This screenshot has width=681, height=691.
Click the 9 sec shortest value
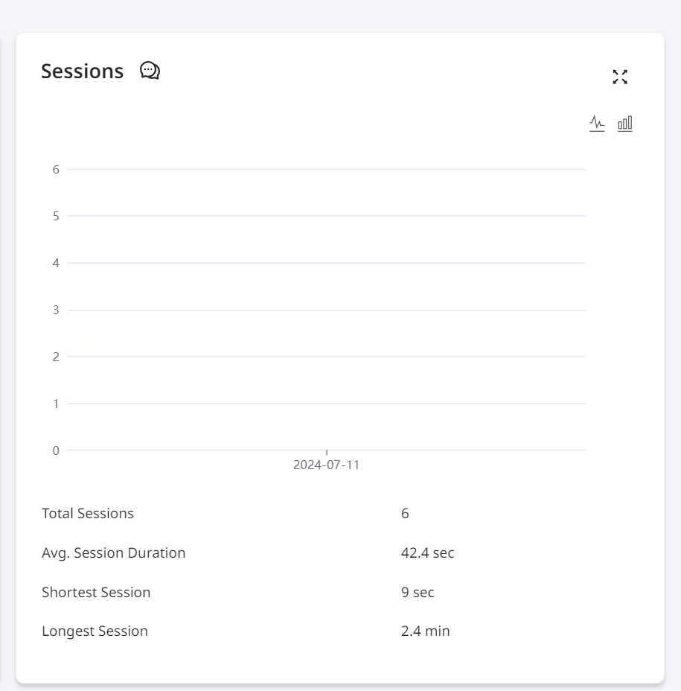(x=418, y=592)
